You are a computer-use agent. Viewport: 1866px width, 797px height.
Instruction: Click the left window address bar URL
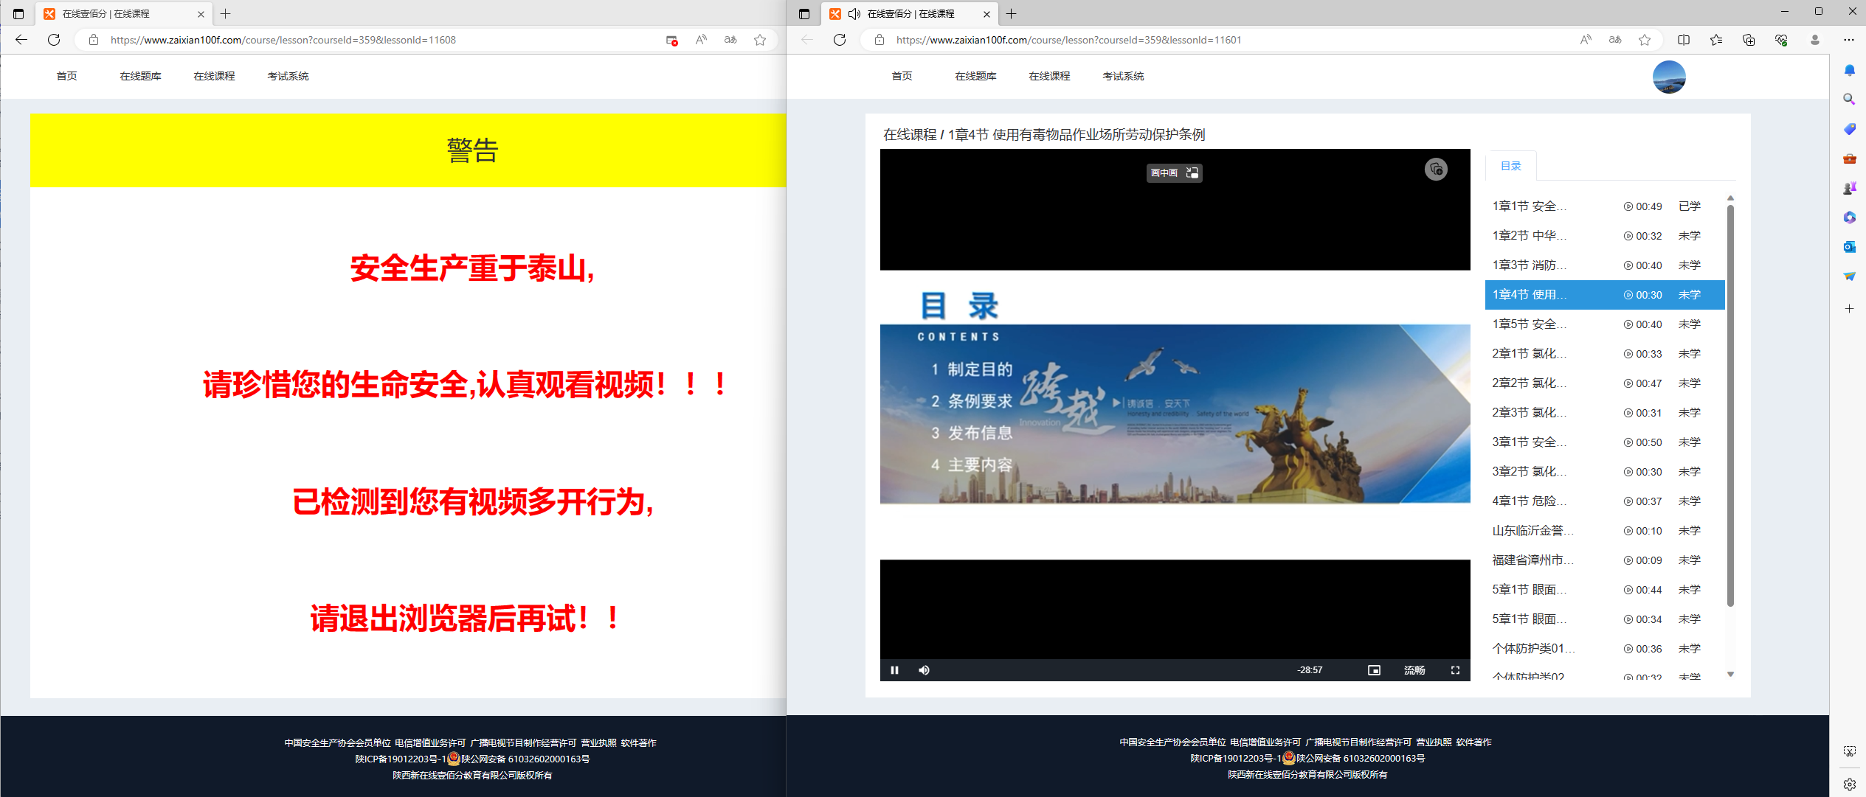pyautogui.click(x=283, y=40)
